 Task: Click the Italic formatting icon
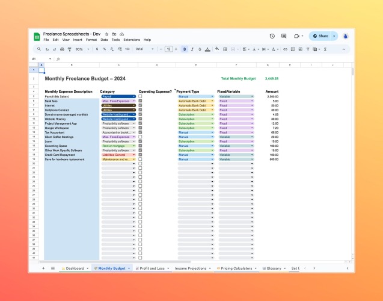[192, 49]
